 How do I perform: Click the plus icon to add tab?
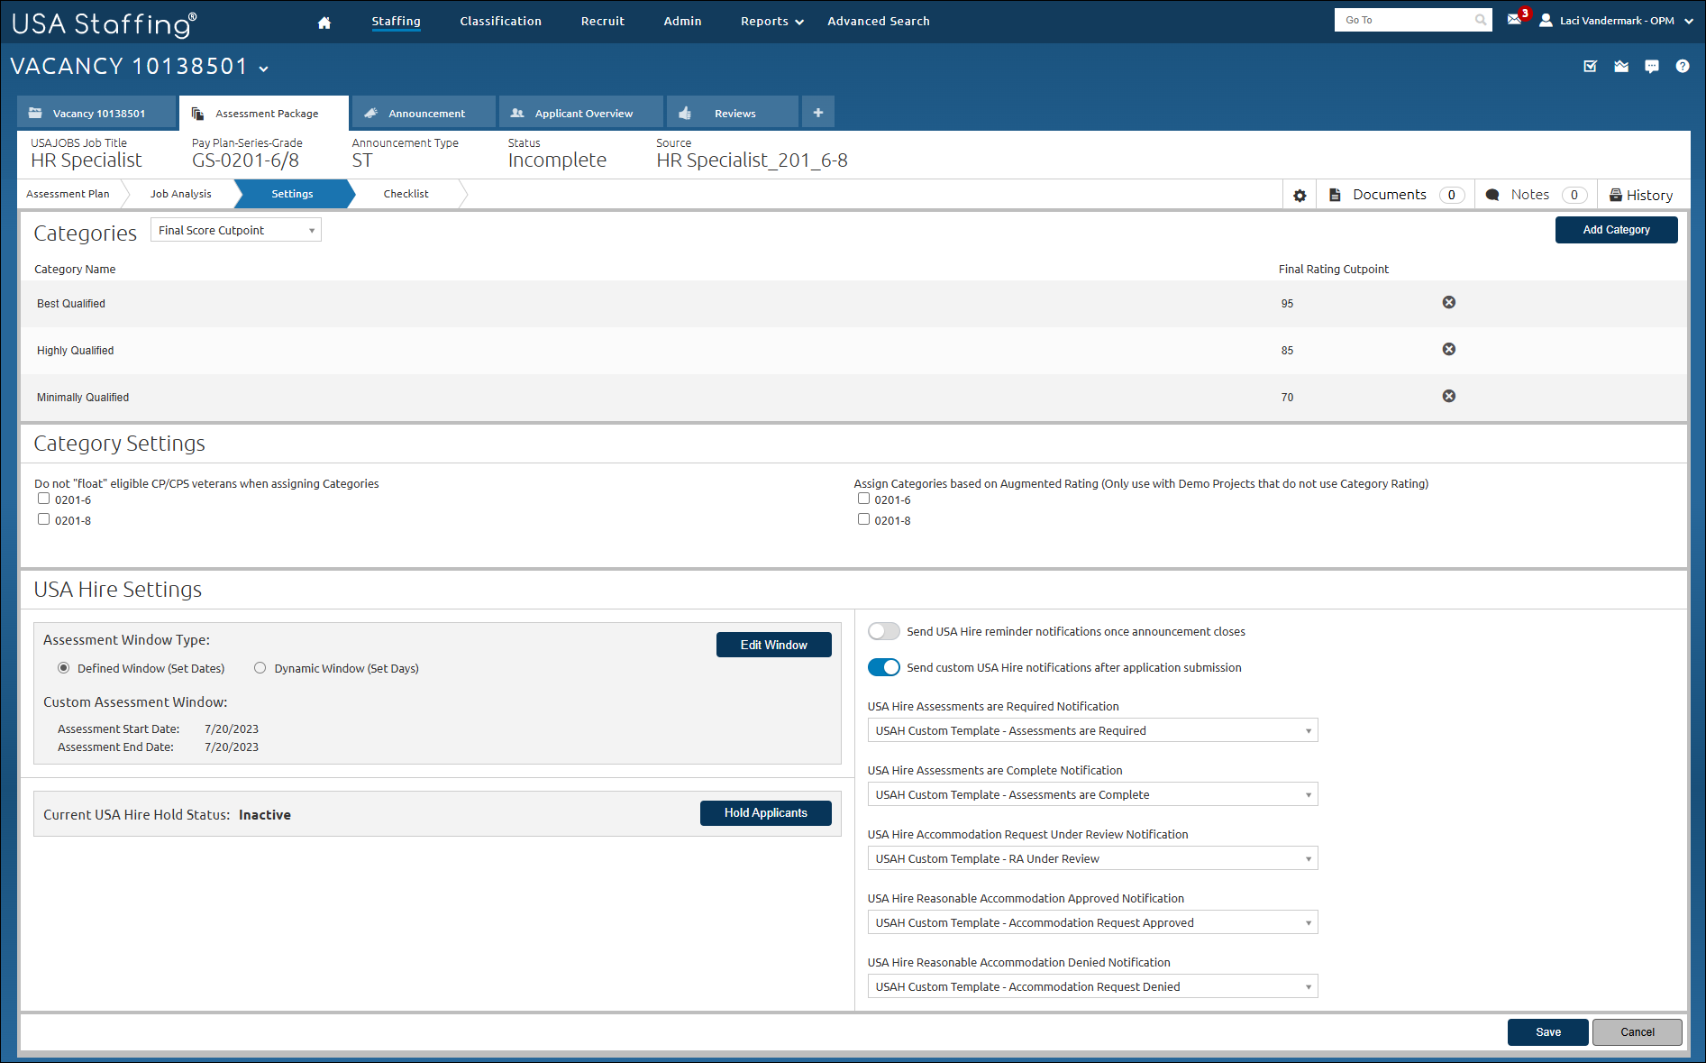[x=817, y=113]
